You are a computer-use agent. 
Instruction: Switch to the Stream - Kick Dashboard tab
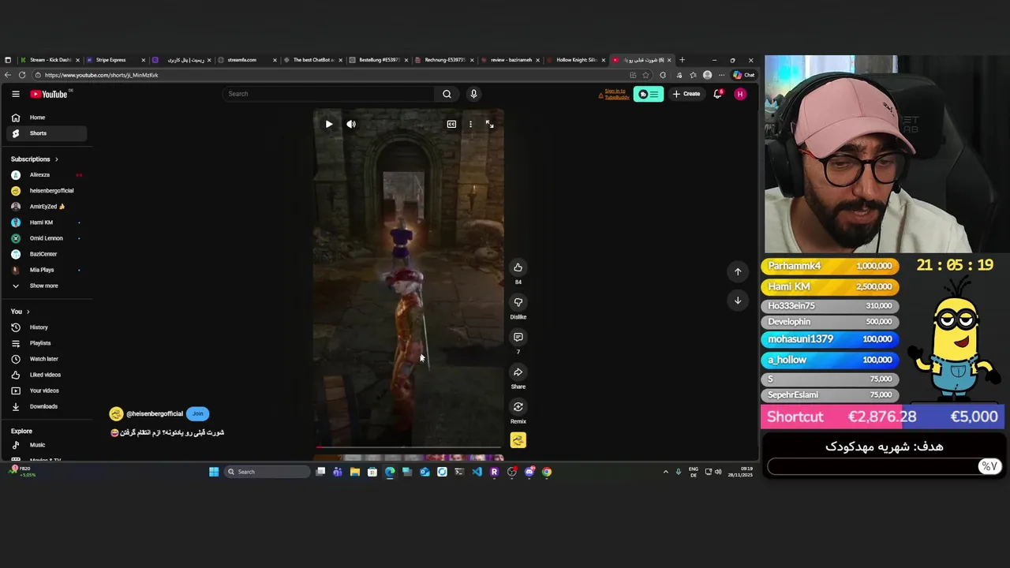coord(49,60)
